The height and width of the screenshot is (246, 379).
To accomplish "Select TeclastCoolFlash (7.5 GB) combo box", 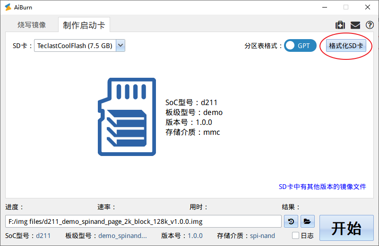I will [75, 46].
